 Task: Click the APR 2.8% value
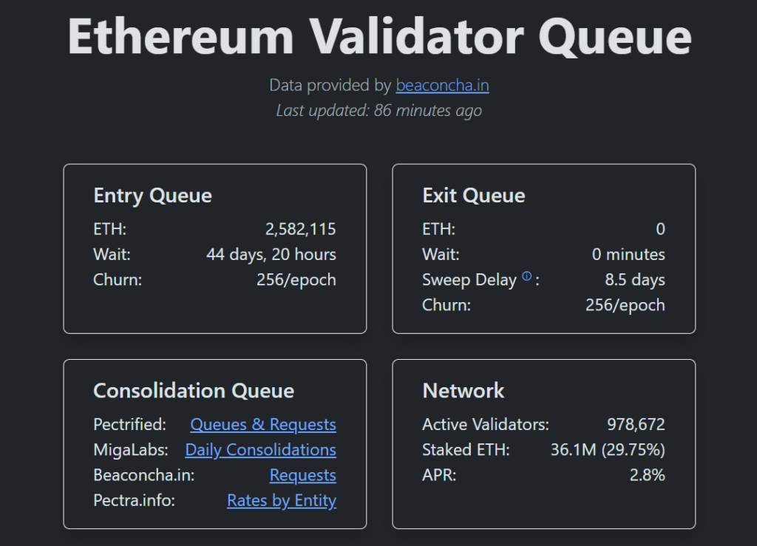pos(647,475)
